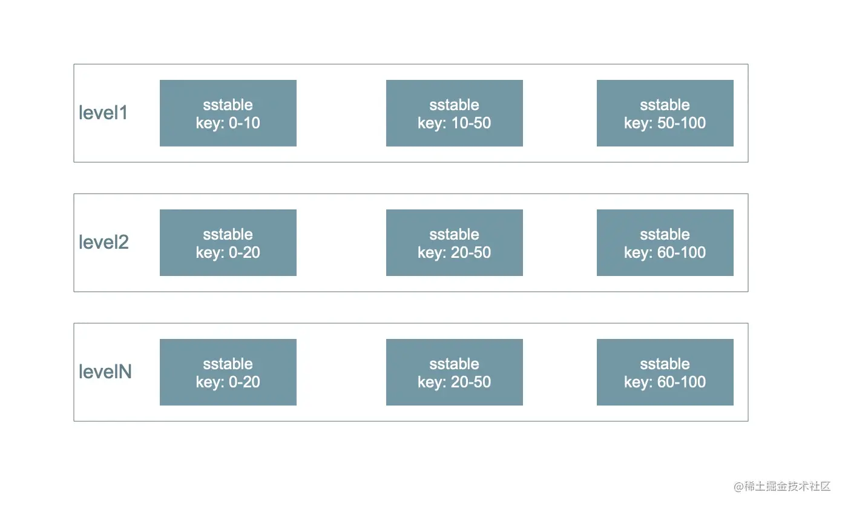
Task: Pick the level2 sstable box with key 60-100
Action: pyautogui.click(x=665, y=243)
